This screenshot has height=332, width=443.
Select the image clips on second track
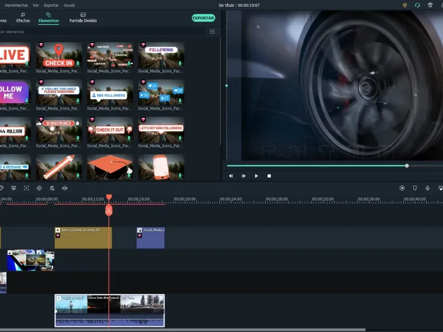coord(30,260)
